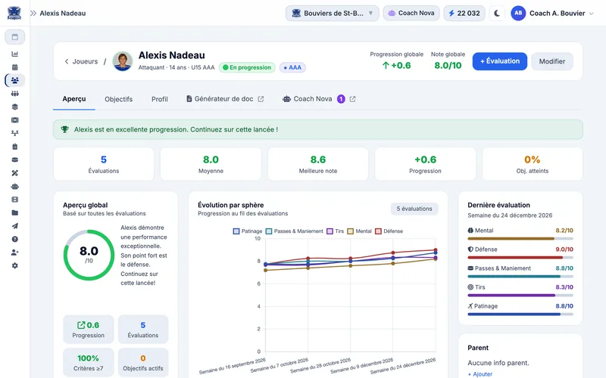Open the sidebar bar chart statistics icon

14,54
